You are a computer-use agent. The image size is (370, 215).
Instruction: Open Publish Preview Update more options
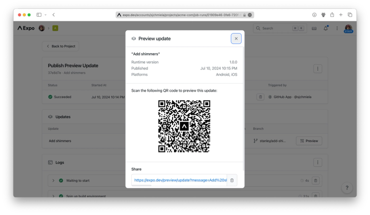pos(318,69)
